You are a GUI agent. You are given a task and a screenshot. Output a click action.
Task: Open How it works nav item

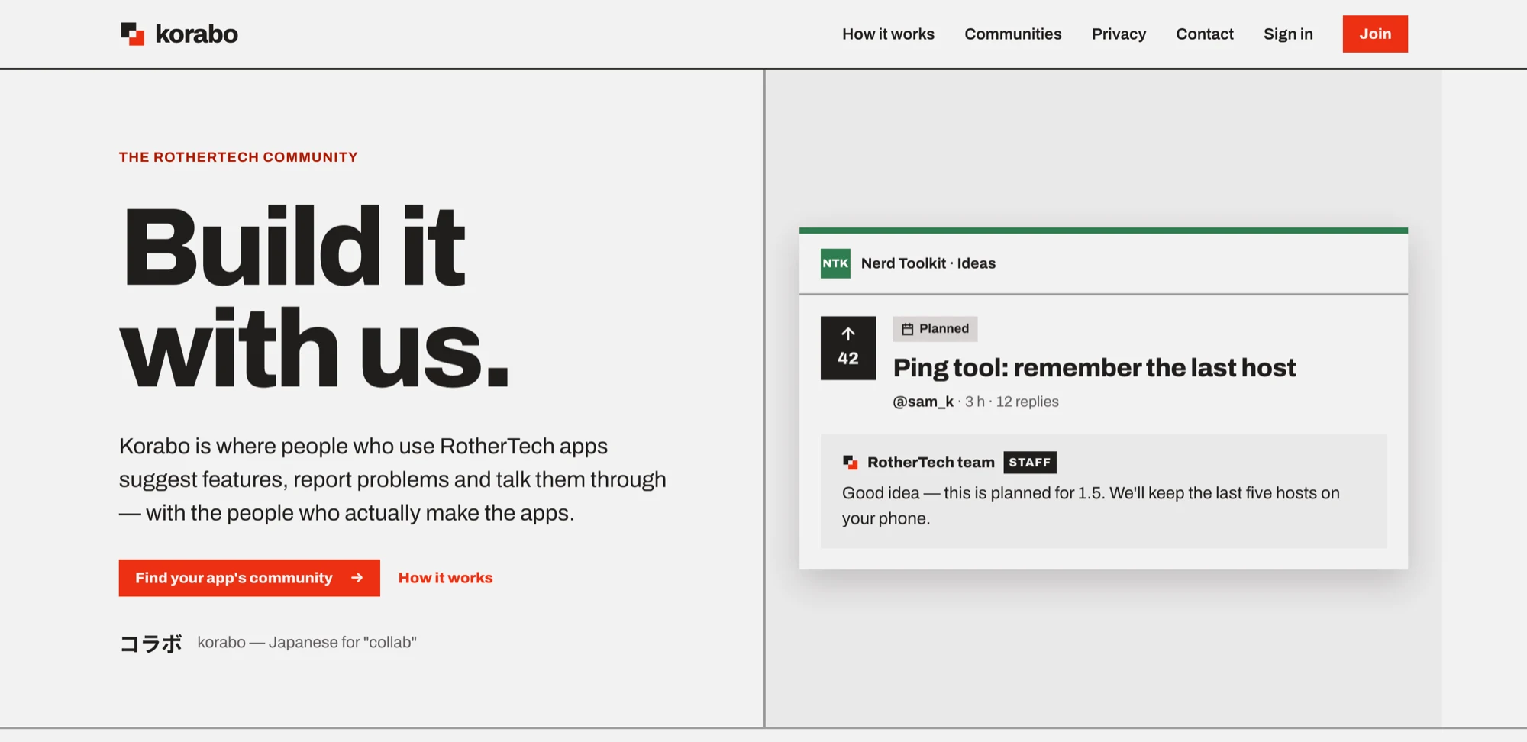pyautogui.click(x=888, y=34)
